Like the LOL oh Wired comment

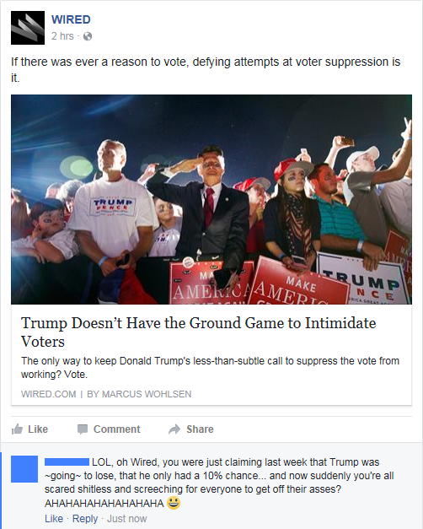pyautogui.click(x=54, y=519)
